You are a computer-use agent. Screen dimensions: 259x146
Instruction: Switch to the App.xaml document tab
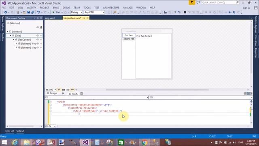[50, 18]
